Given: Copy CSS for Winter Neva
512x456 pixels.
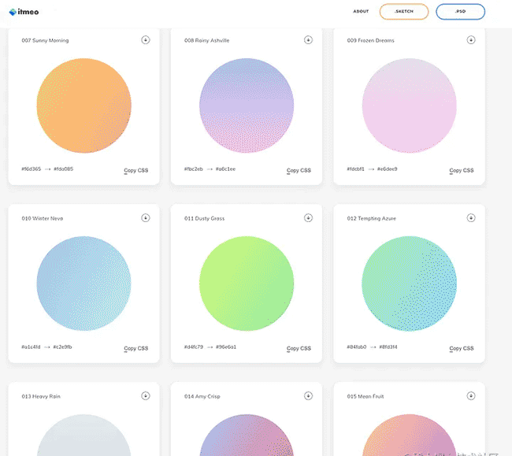Looking at the screenshot, I should pyautogui.click(x=136, y=348).
